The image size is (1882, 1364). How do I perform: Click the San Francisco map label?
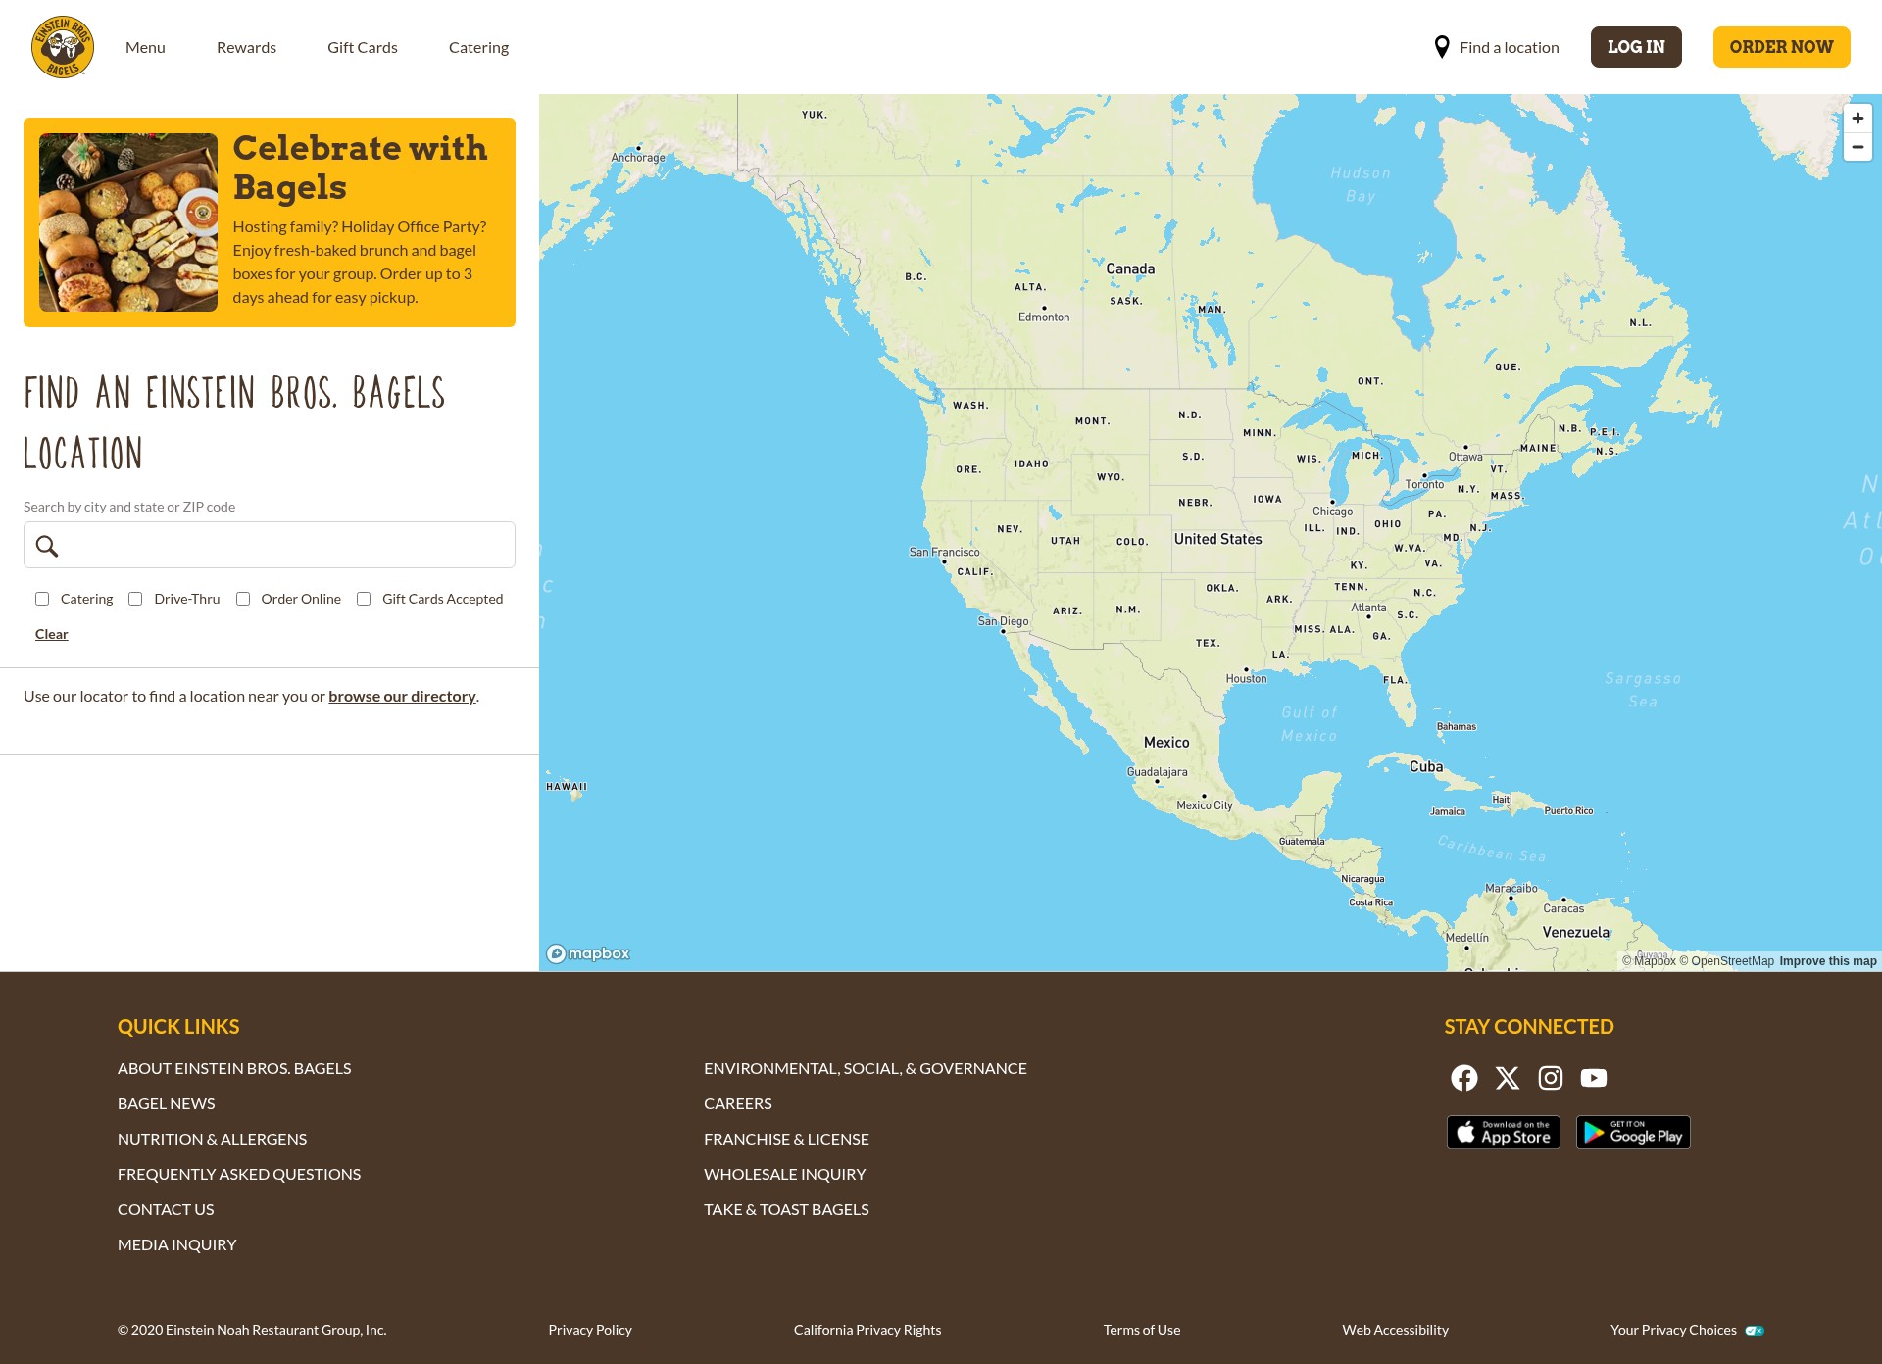tap(944, 553)
